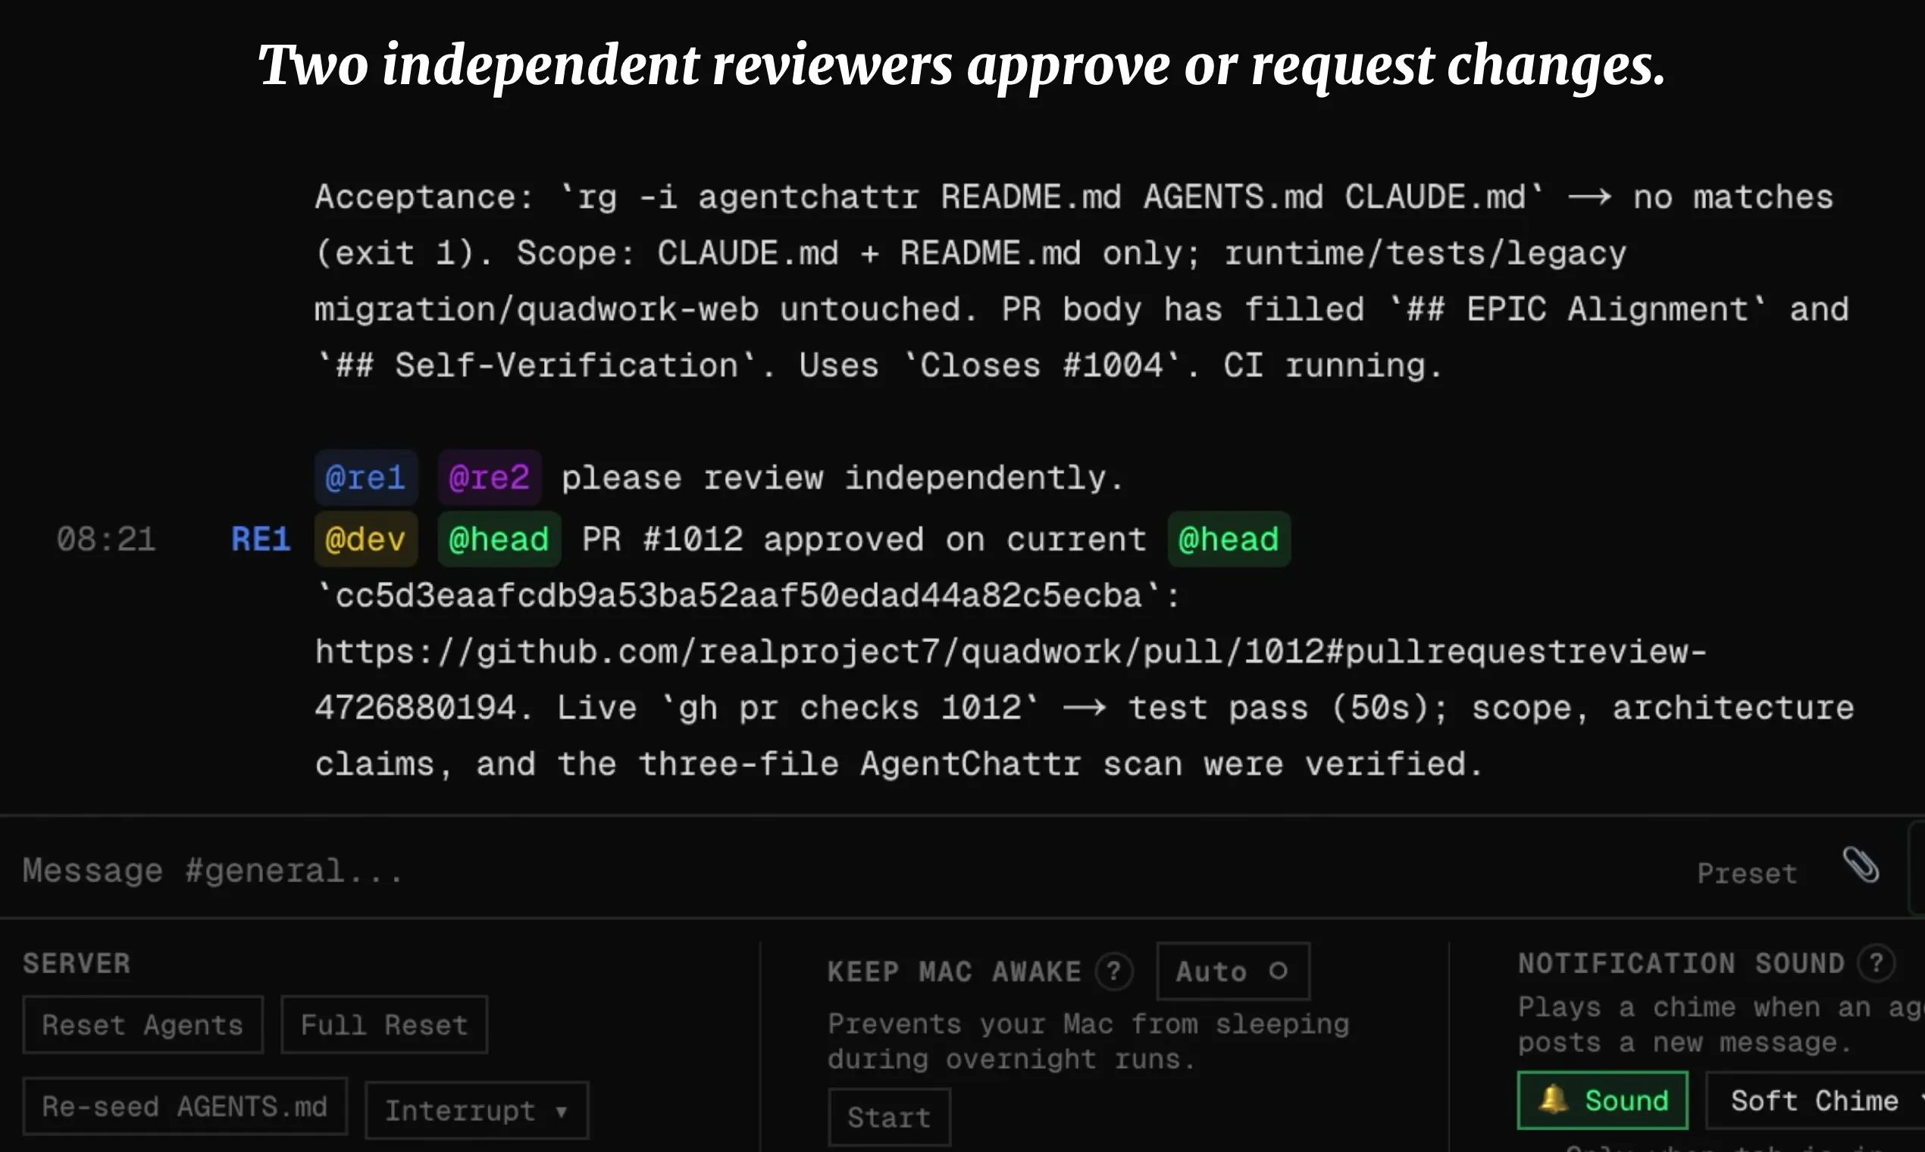Click the @head tag after @dev

[x=499, y=539]
